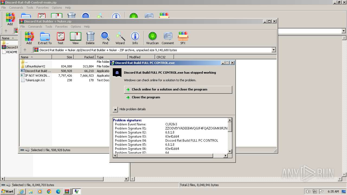Click Start button on taskbar
347x195 pixels.
pos(7,191)
